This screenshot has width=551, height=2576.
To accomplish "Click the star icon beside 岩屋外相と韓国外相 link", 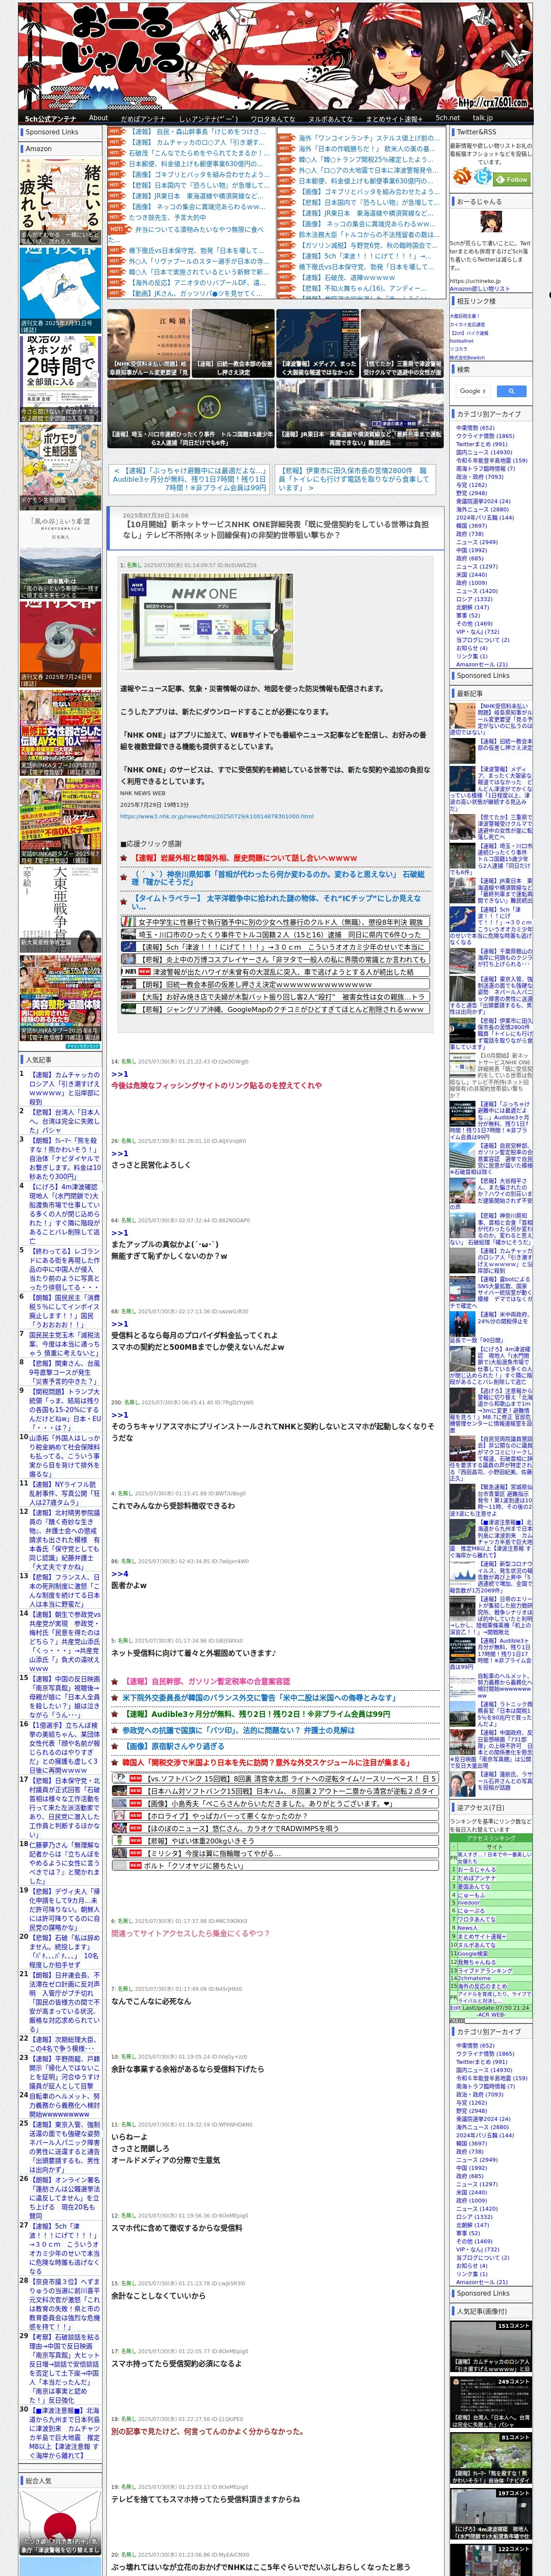I will (x=125, y=858).
